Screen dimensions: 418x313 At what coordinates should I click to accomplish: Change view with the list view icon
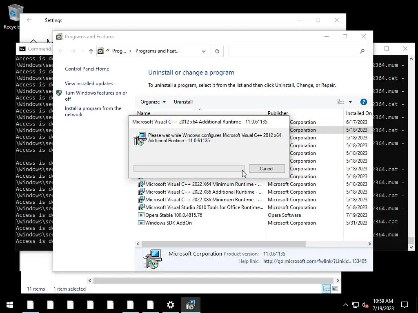pyautogui.click(x=341, y=101)
